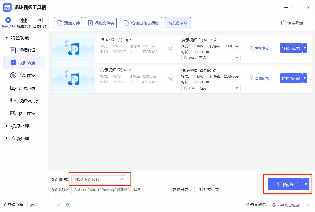Image resolution: width=315 pixels, height=212 pixels.
Task: Open 视频剪辑 in the sidebar
Action: (24, 50)
